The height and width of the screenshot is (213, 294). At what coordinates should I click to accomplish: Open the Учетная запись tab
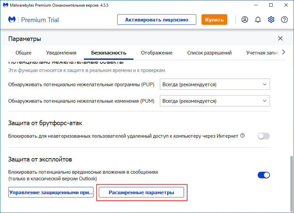[263, 53]
